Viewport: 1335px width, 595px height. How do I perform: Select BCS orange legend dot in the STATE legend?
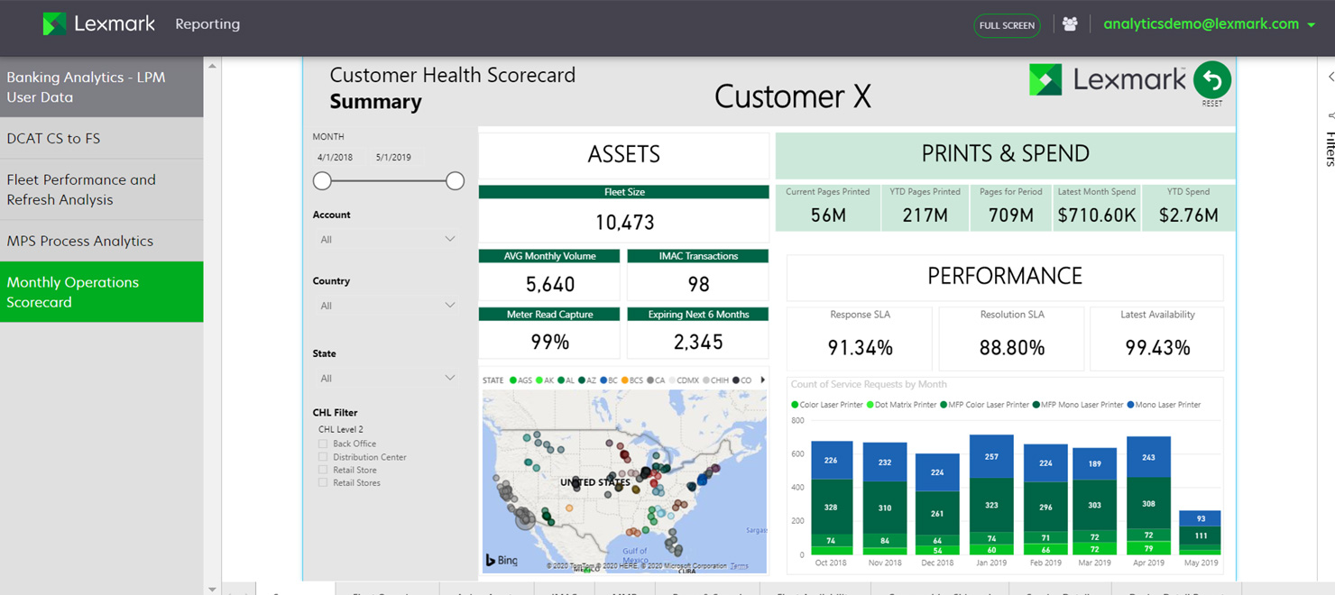(625, 380)
